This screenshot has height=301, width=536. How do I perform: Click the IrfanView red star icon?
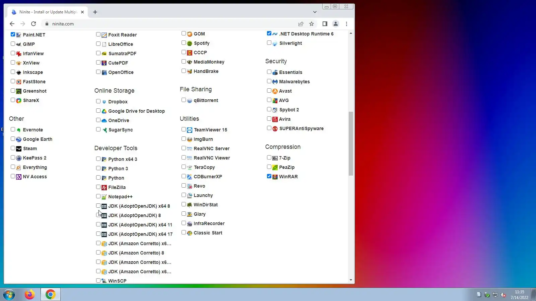coord(19,54)
